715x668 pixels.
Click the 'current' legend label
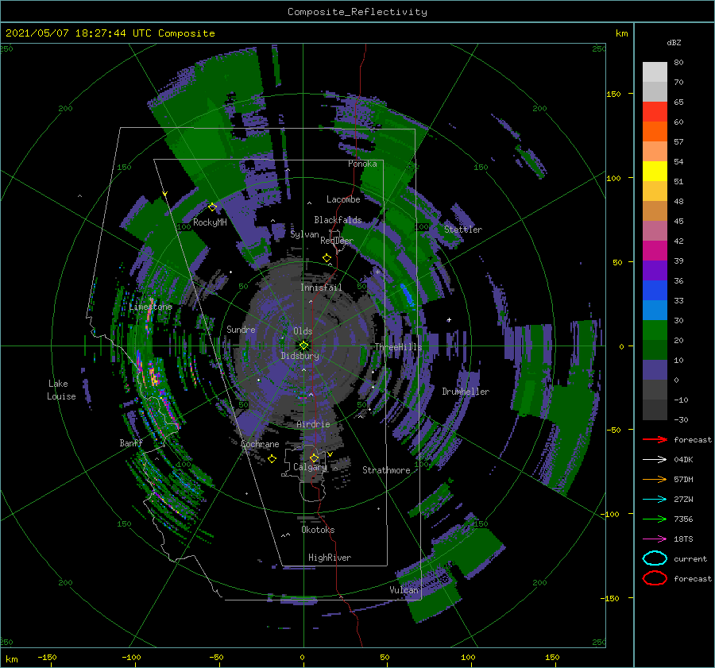click(690, 558)
